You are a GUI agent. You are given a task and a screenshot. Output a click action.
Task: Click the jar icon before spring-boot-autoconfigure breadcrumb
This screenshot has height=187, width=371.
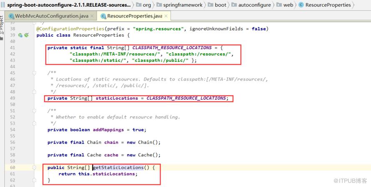coord(3,5)
